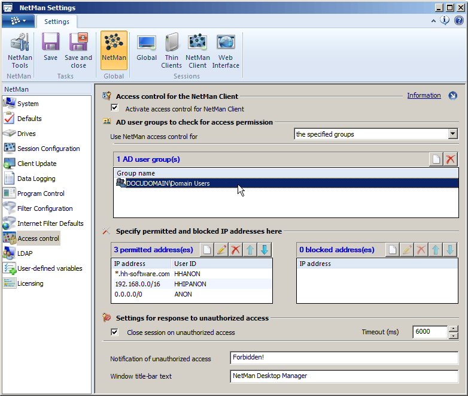Open the help question mark icon
The width and height of the screenshot is (468, 396).
pos(459,20)
